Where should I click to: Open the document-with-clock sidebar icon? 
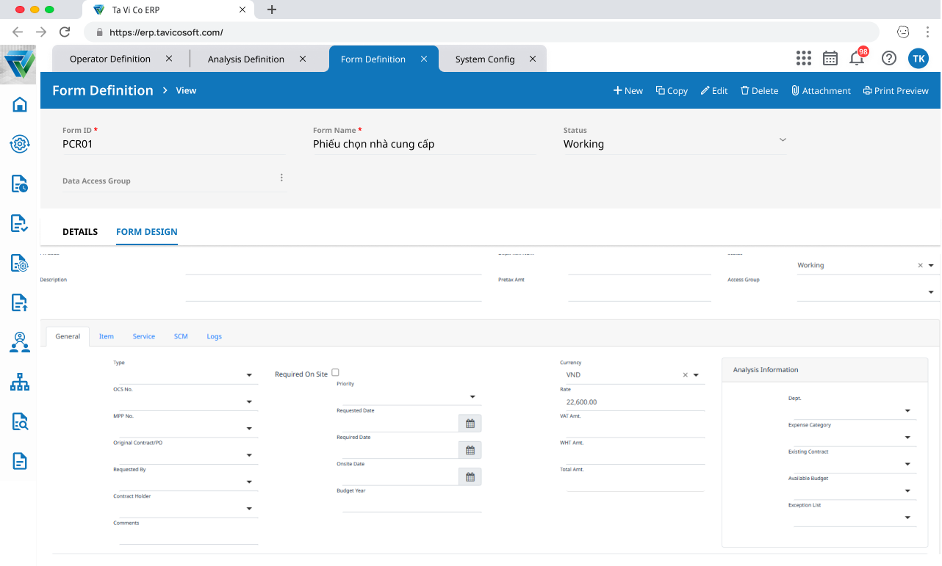pyautogui.click(x=20, y=184)
